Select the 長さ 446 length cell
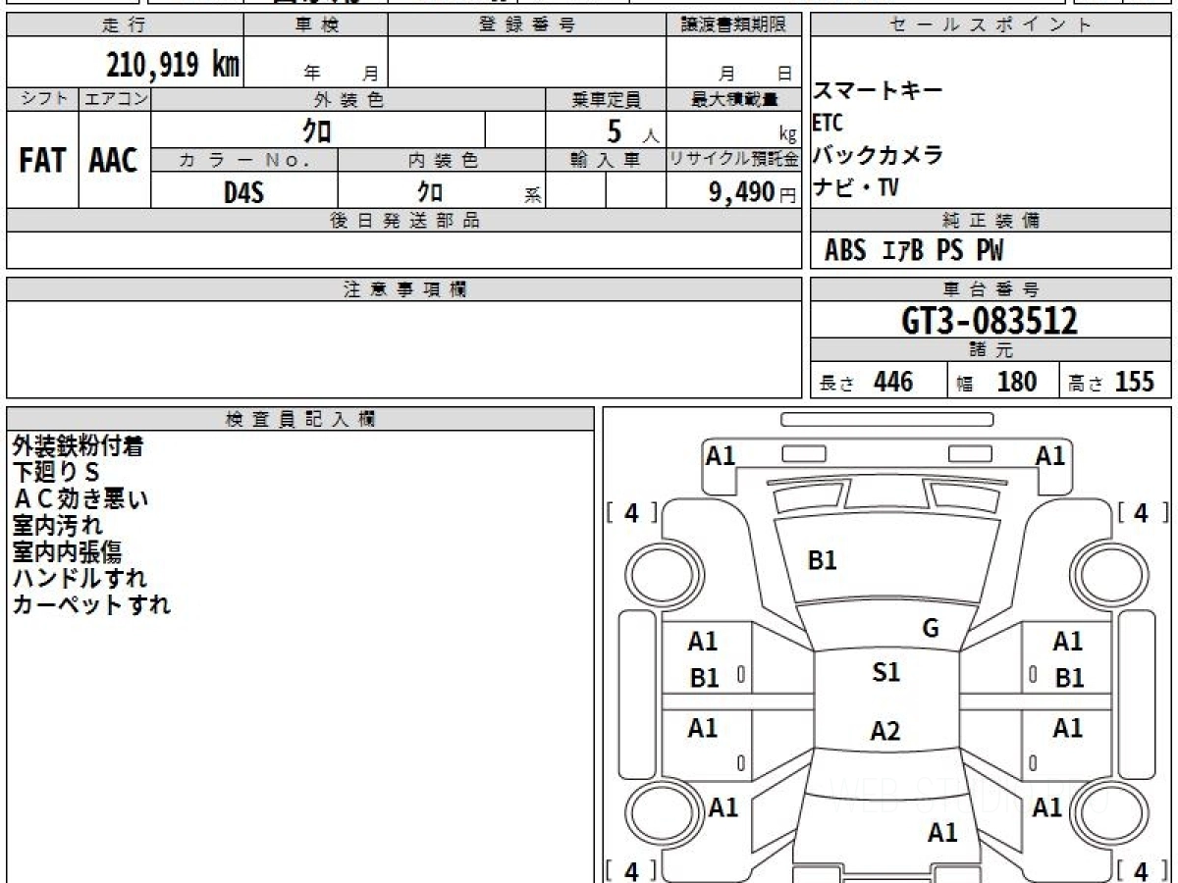This screenshot has height=883, width=1178. 878,381
